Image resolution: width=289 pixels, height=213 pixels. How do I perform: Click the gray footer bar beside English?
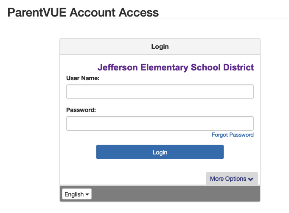(x=175, y=194)
